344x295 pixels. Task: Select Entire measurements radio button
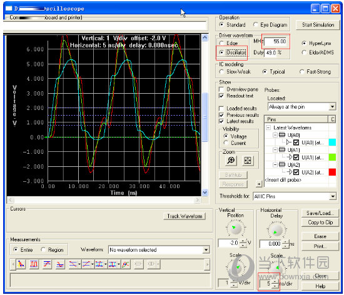pos(16,249)
